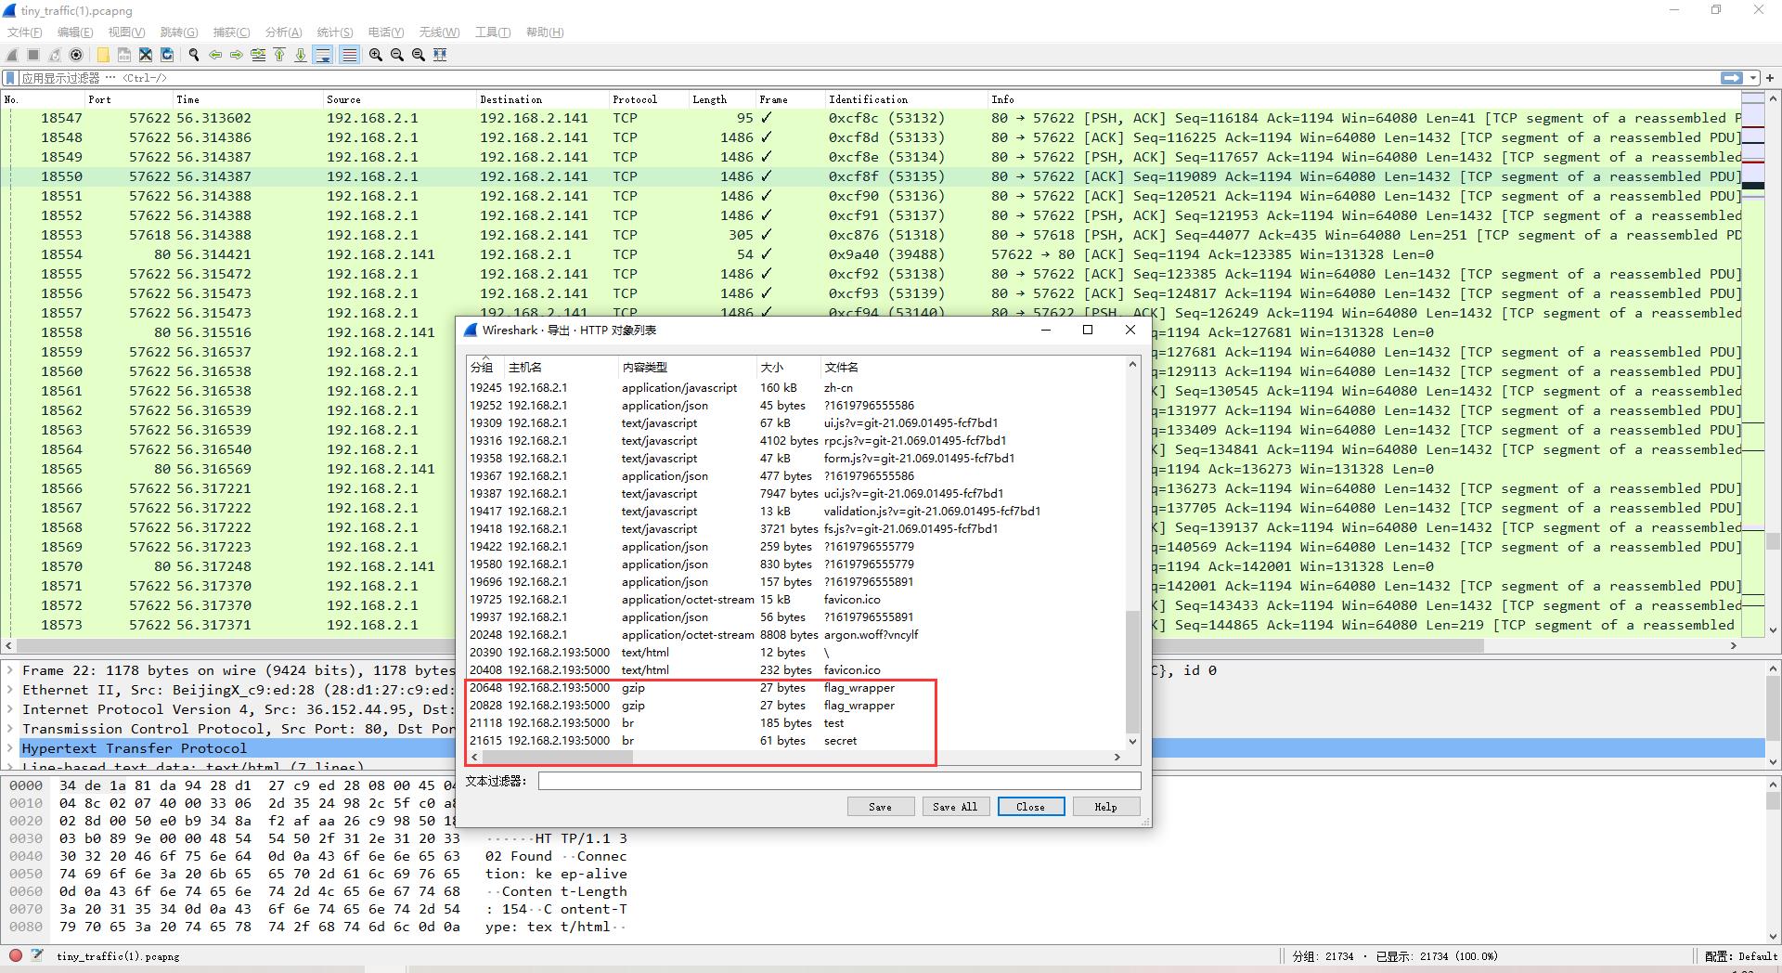Expand the Frame 22 details row
This screenshot has height=973, width=1782.
(11, 670)
